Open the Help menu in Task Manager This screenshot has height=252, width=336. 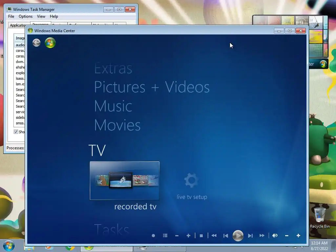click(54, 16)
